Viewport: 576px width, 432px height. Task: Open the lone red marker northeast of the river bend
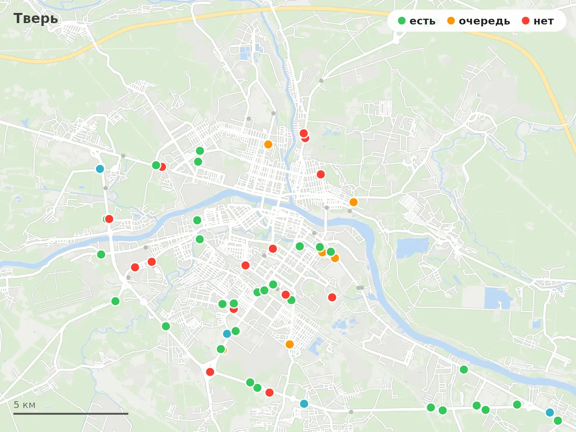[x=321, y=174]
